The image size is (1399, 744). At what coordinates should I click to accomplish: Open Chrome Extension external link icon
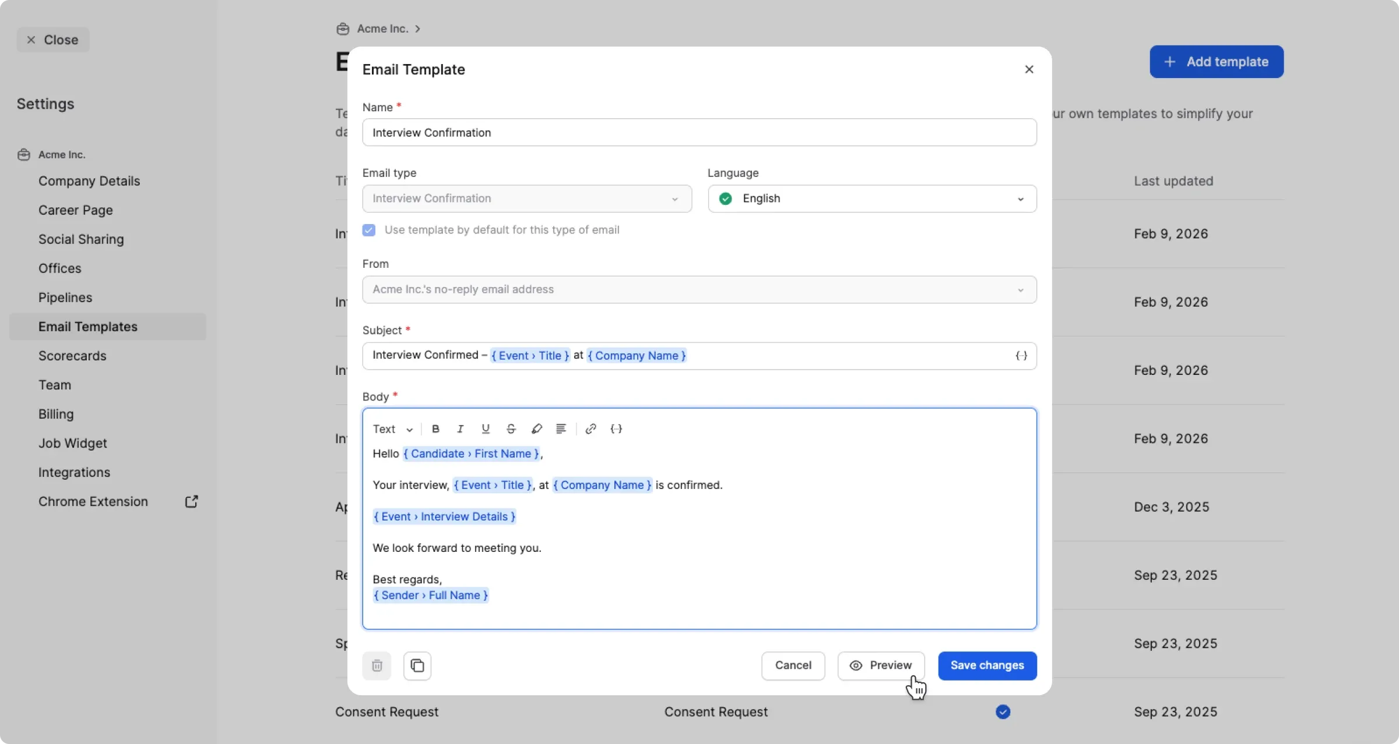pyautogui.click(x=191, y=501)
